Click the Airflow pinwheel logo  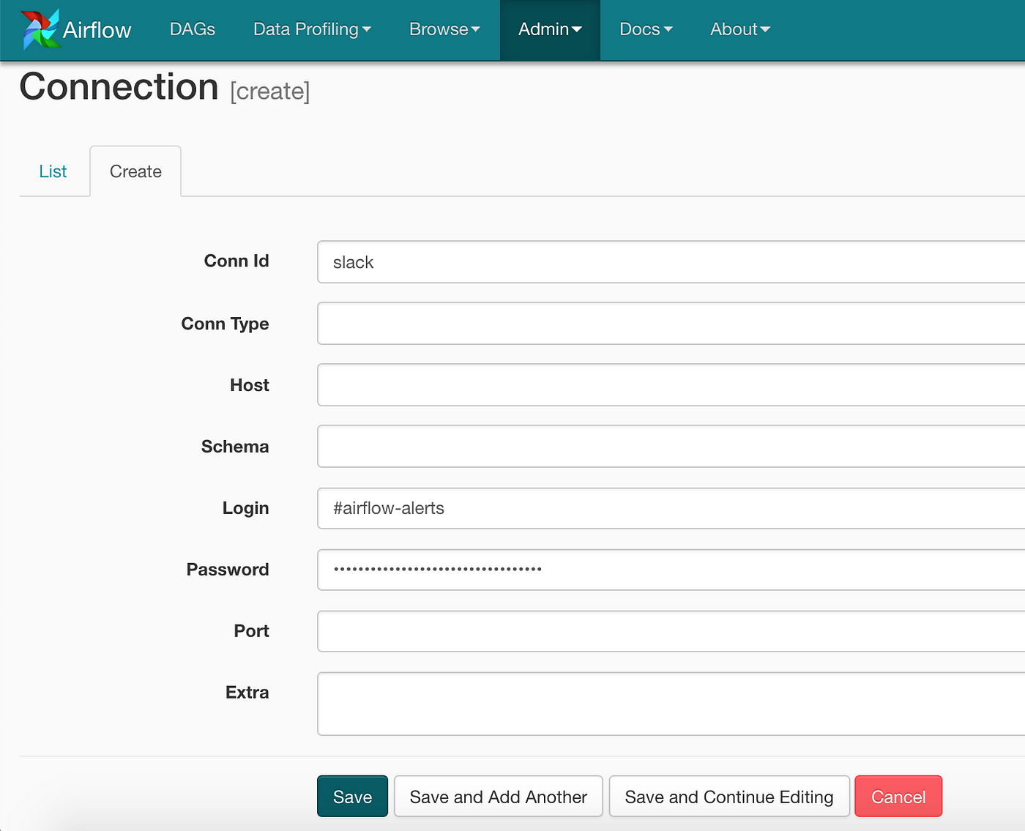[x=40, y=29]
